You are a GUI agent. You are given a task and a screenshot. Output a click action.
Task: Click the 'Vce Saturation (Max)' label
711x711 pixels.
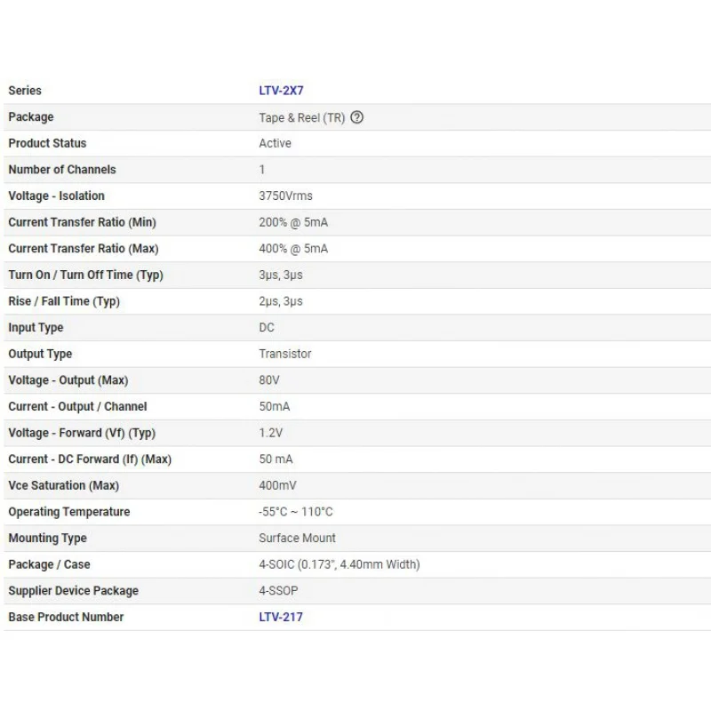[x=63, y=485]
